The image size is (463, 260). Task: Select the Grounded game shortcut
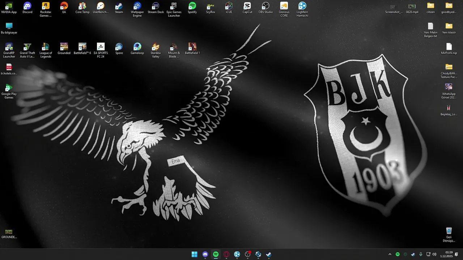point(64,49)
